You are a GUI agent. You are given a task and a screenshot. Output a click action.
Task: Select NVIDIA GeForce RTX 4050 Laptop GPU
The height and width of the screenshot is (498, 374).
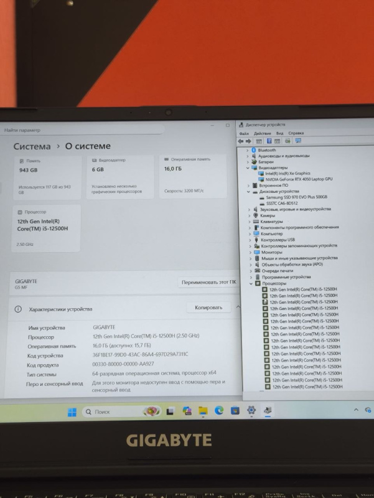point(299,179)
